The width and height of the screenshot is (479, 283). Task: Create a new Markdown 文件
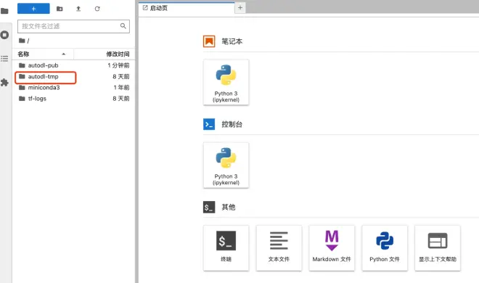(x=332, y=248)
